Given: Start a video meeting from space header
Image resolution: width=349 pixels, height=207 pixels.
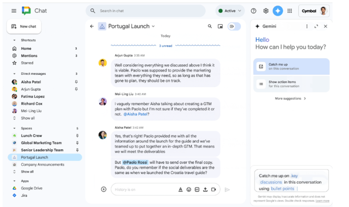Looking at the screenshot, I should 234,26.
